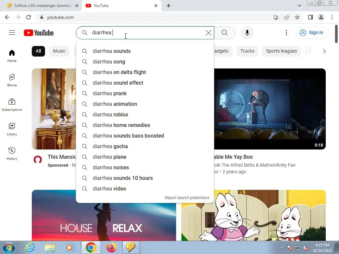This screenshot has width=339, height=254.
Task: Go to Home in the sidebar
Action: (12, 56)
